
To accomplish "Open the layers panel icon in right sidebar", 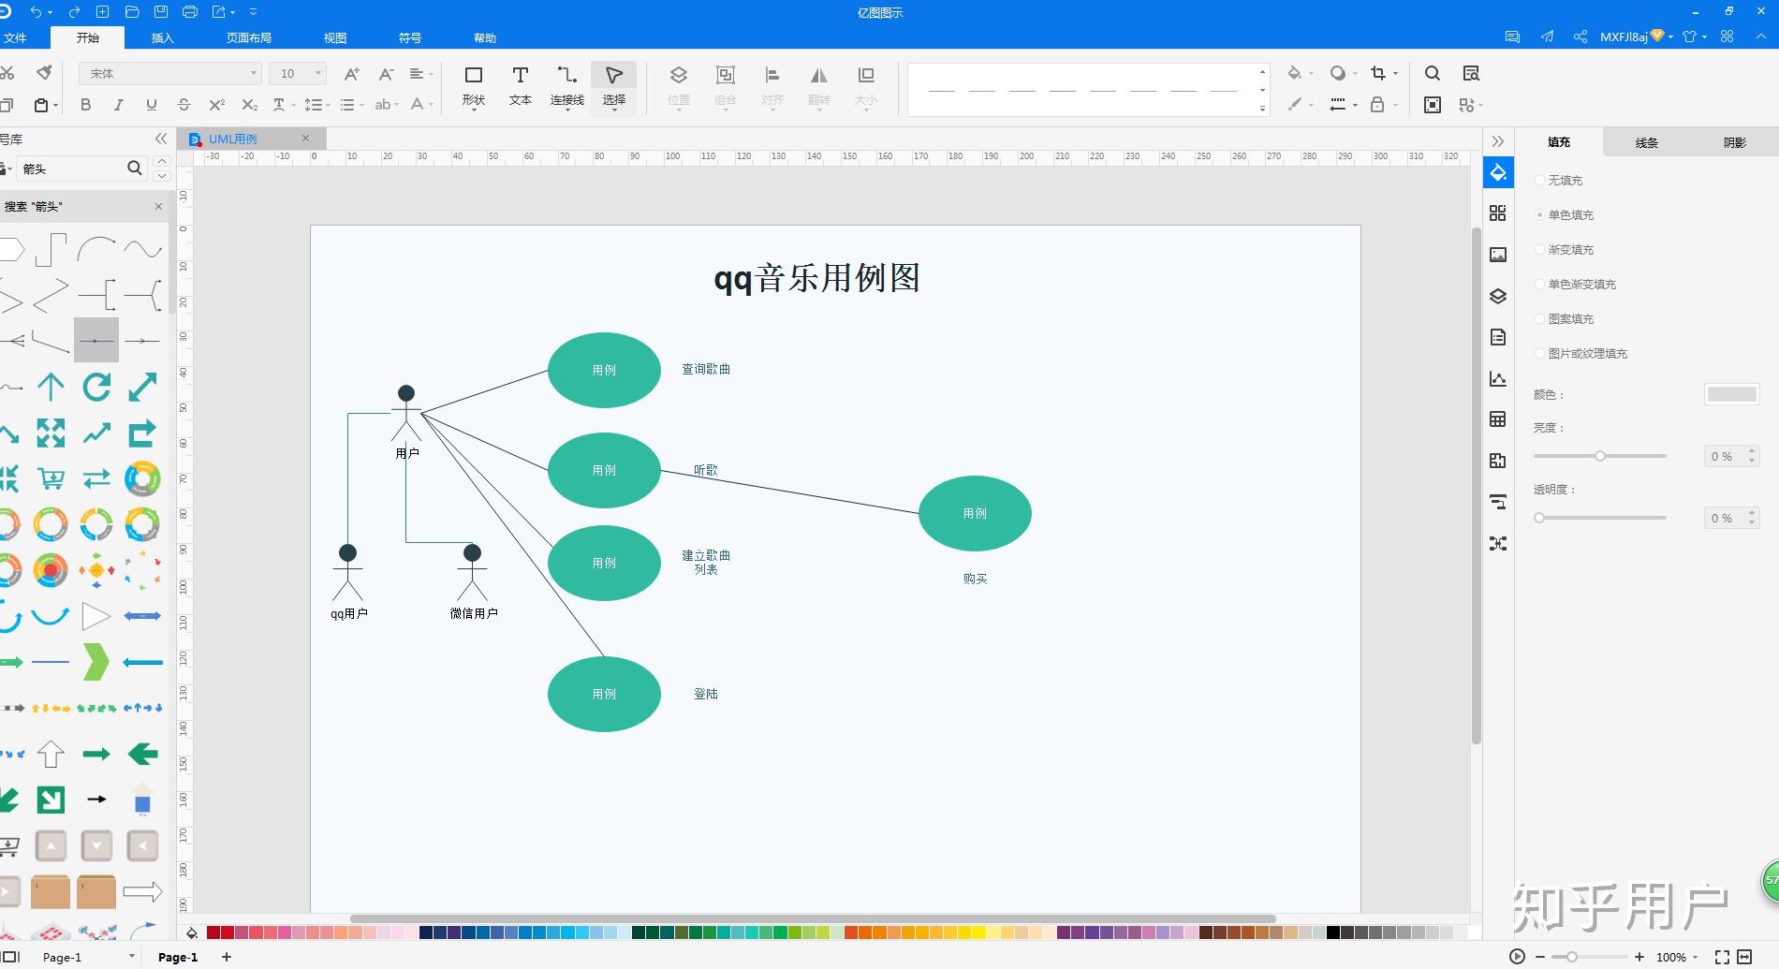I will [x=1498, y=297].
